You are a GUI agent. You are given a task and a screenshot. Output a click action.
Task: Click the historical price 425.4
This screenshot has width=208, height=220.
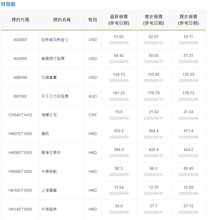154,150
